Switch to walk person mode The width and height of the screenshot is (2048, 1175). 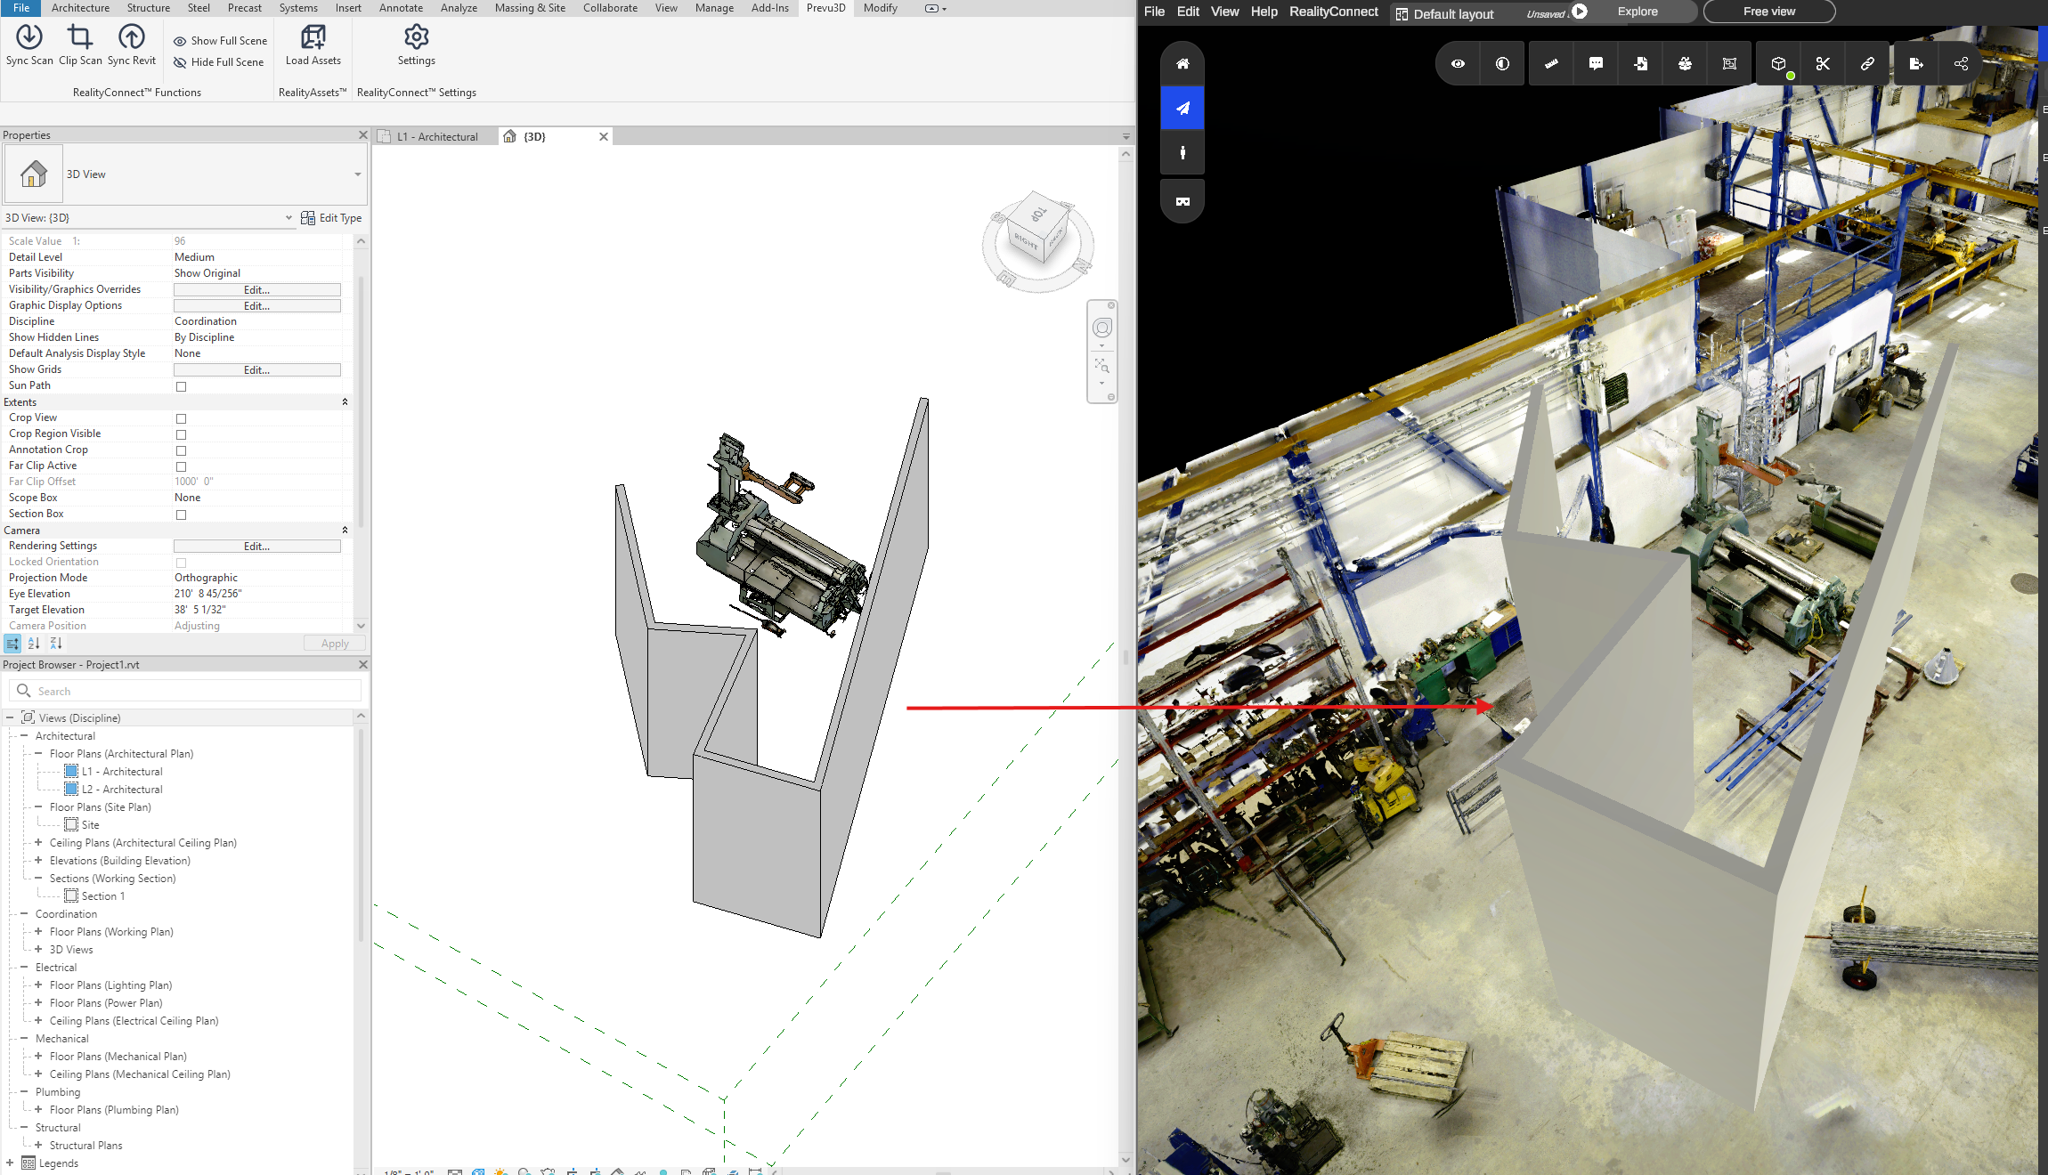click(1182, 153)
